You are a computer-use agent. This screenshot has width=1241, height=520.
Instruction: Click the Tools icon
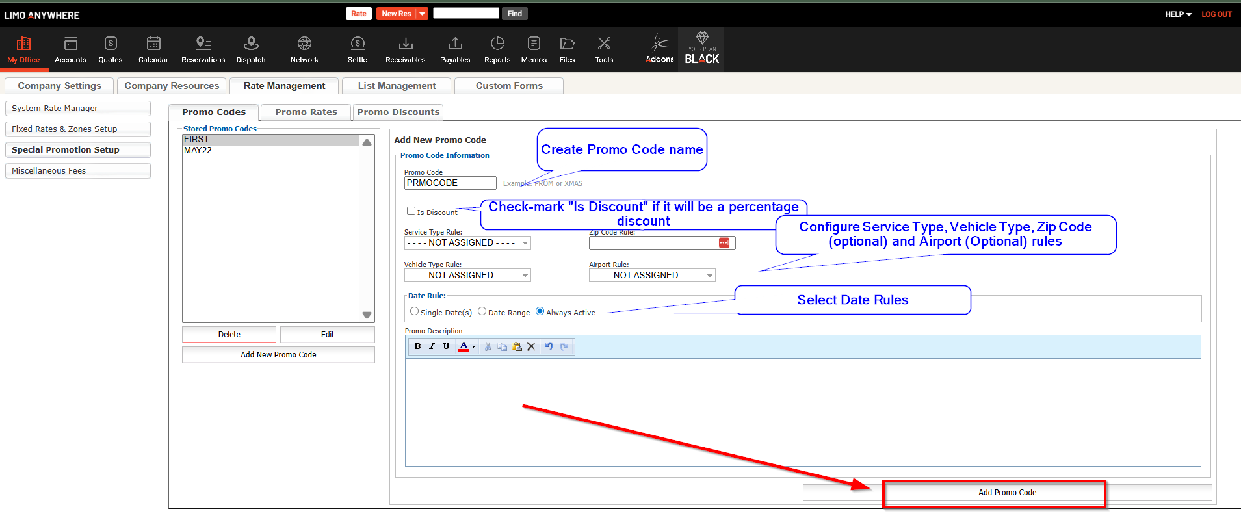click(604, 49)
